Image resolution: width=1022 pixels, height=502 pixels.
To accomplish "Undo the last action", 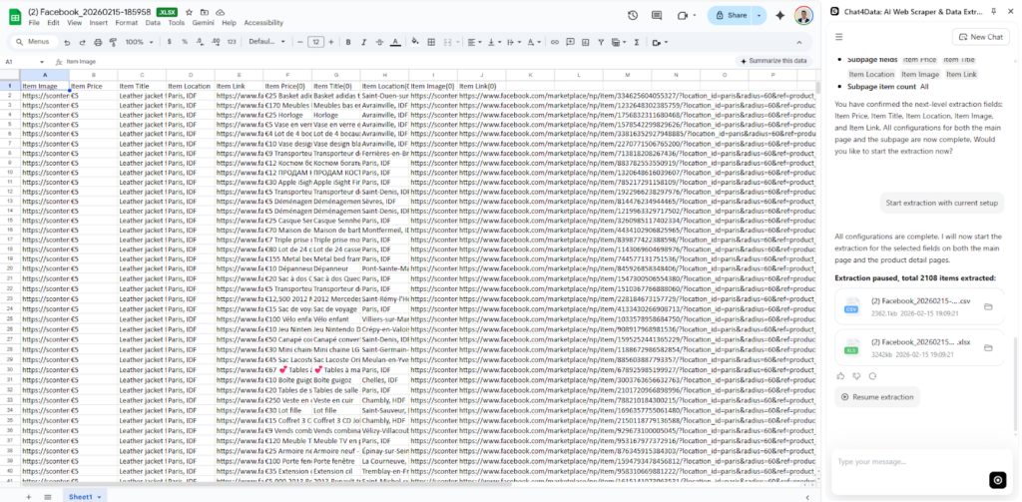I will coord(67,42).
